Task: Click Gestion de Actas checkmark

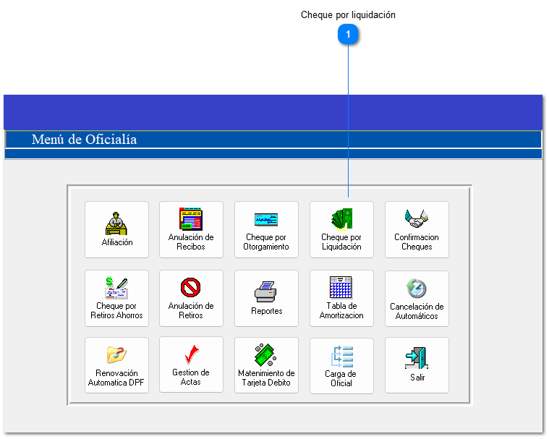Action: 191,354
